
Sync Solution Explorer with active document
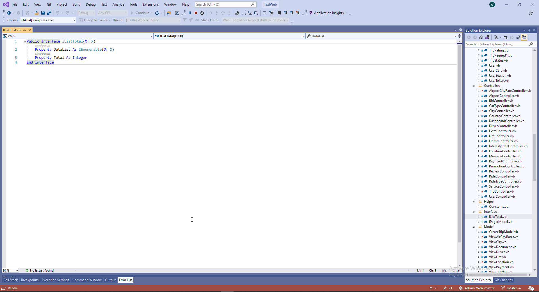tap(506, 37)
